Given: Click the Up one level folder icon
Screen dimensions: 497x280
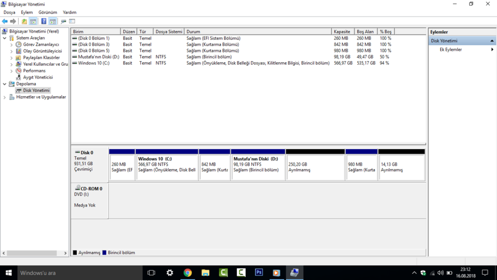Looking at the screenshot, I should tap(24, 21).
